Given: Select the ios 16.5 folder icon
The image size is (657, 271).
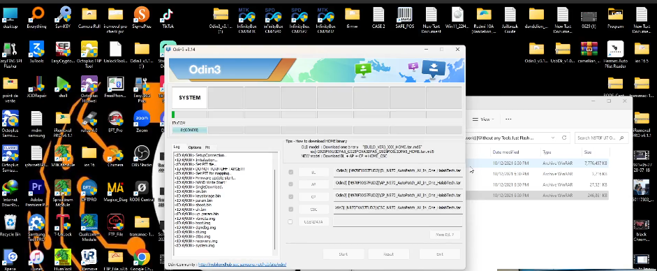Looking at the screenshot, I should tap(641, 52).
